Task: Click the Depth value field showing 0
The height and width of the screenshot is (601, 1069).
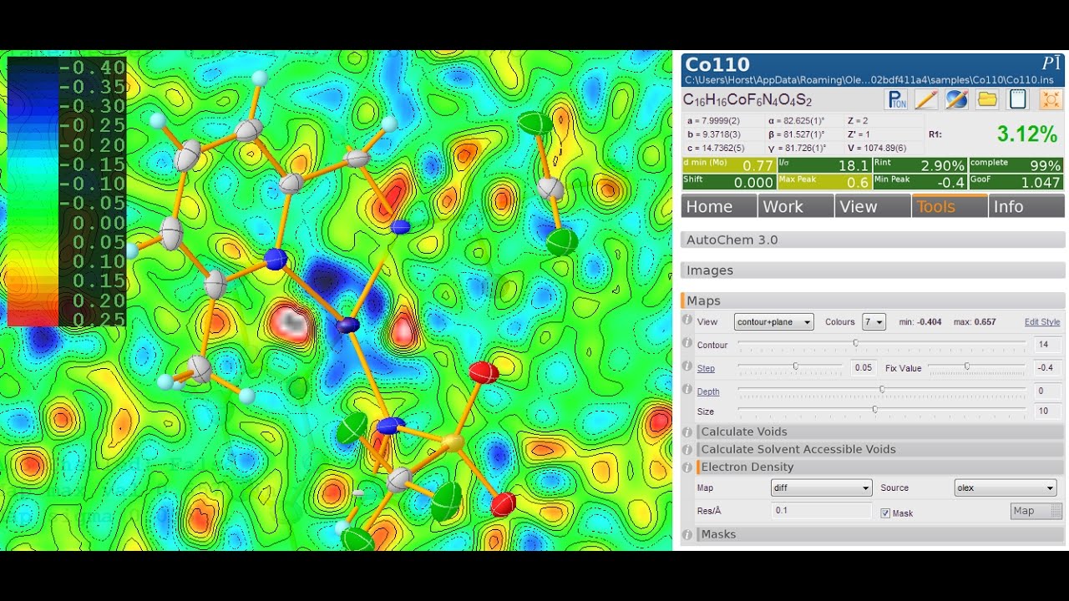Action: [1047, 391]
